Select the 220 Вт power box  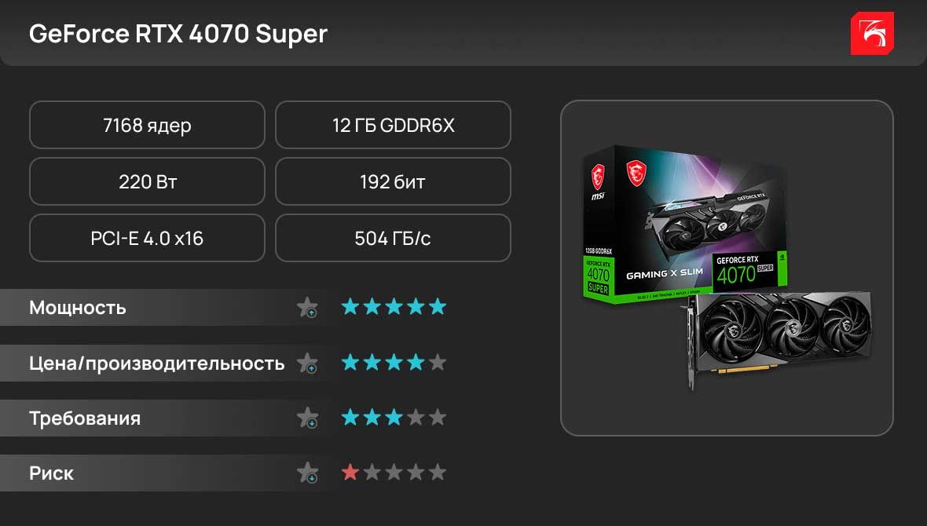pyautogui.click(x=147, y=181)
